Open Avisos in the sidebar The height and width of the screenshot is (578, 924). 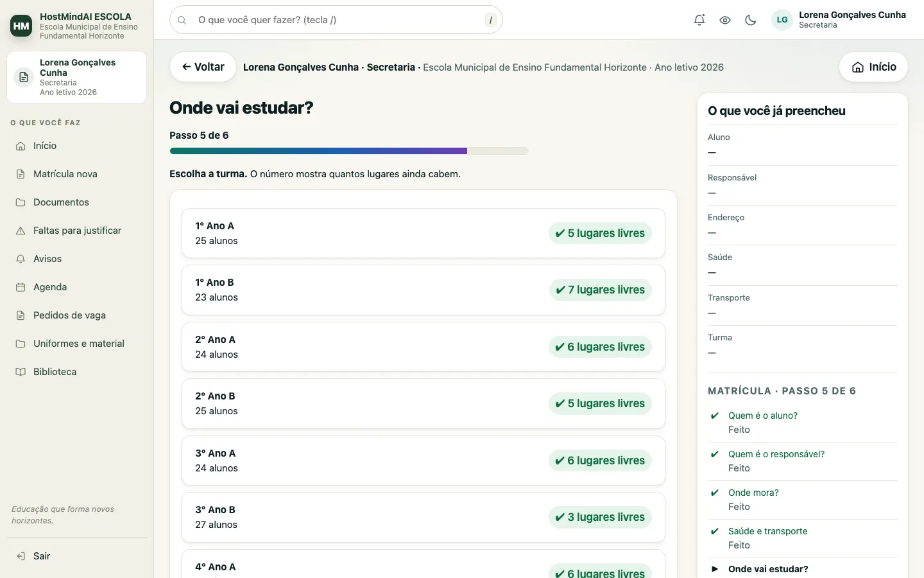point(77,259)
